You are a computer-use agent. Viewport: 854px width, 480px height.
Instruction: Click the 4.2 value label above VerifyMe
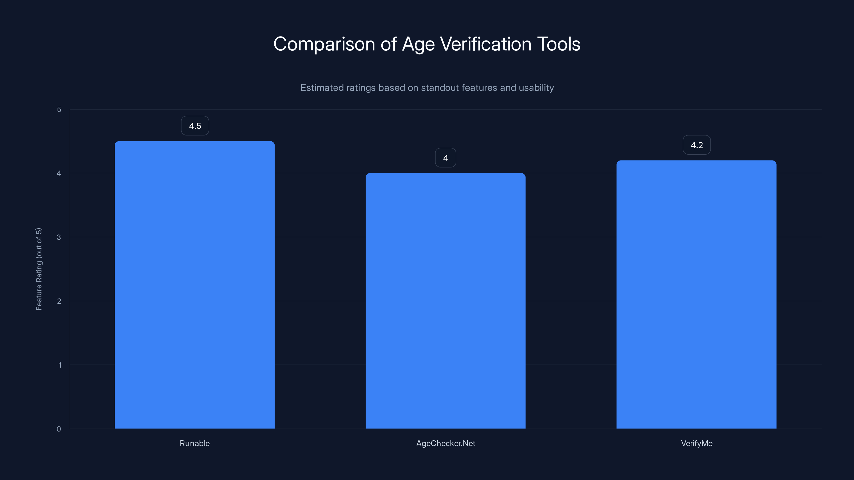[697, 145]
